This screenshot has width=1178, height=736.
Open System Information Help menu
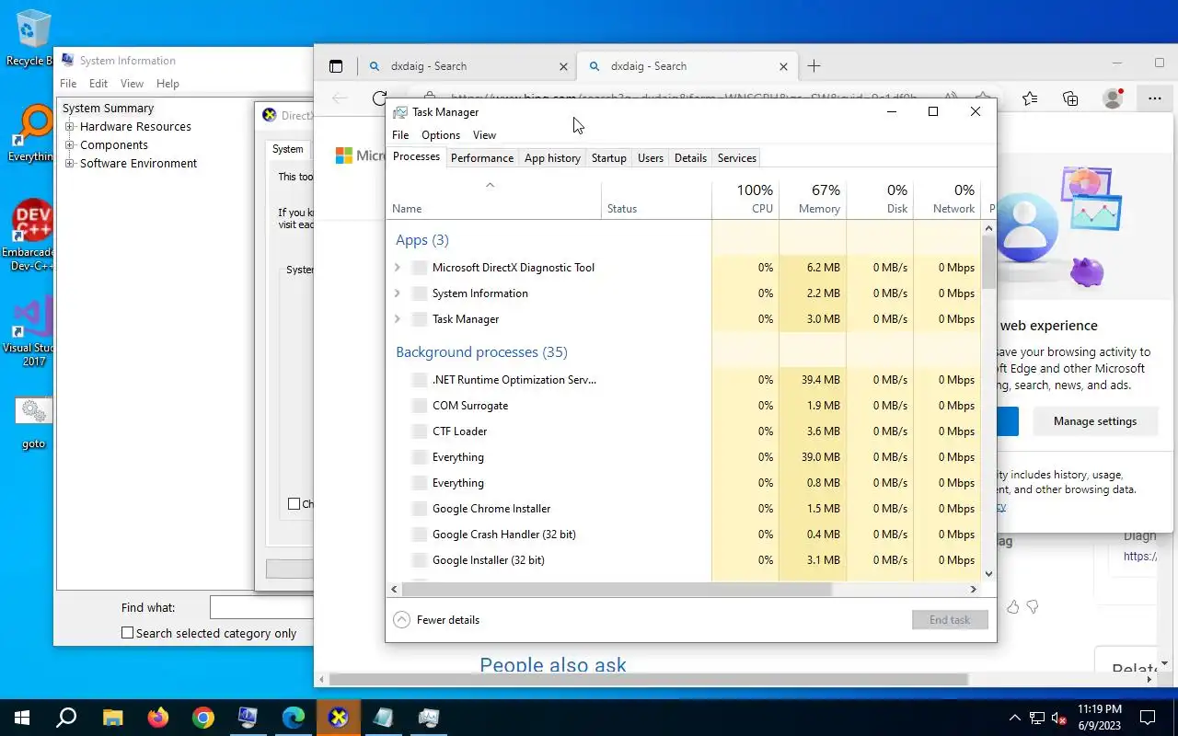click(x=167, y=84)
